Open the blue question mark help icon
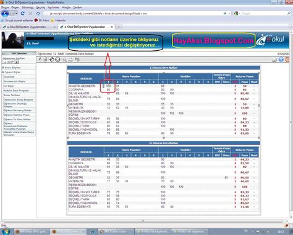 click(281, 60)
